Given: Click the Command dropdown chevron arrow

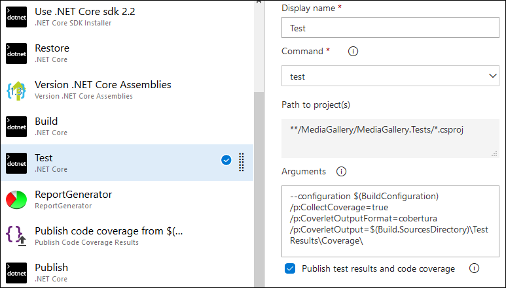Looking at the screenshot, I should 492,76.
